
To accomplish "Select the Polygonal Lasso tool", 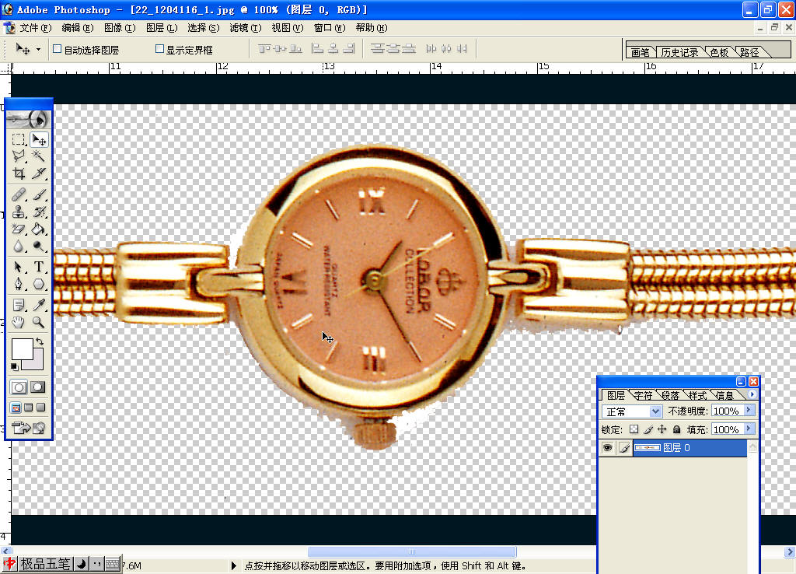I will (x=19, y=156).
